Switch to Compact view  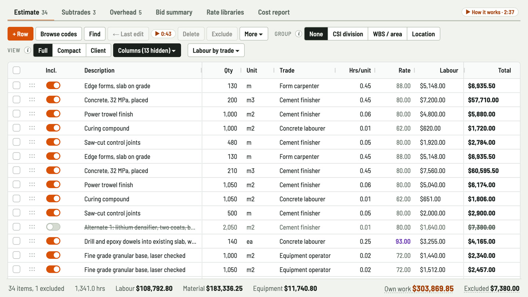coord(69,51)
